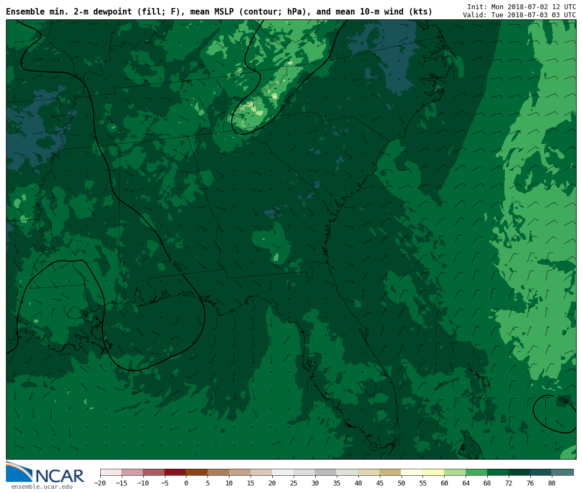Click the tan swatch between 40 and 45
The image size is (582, 493).
tap(369, 473)
